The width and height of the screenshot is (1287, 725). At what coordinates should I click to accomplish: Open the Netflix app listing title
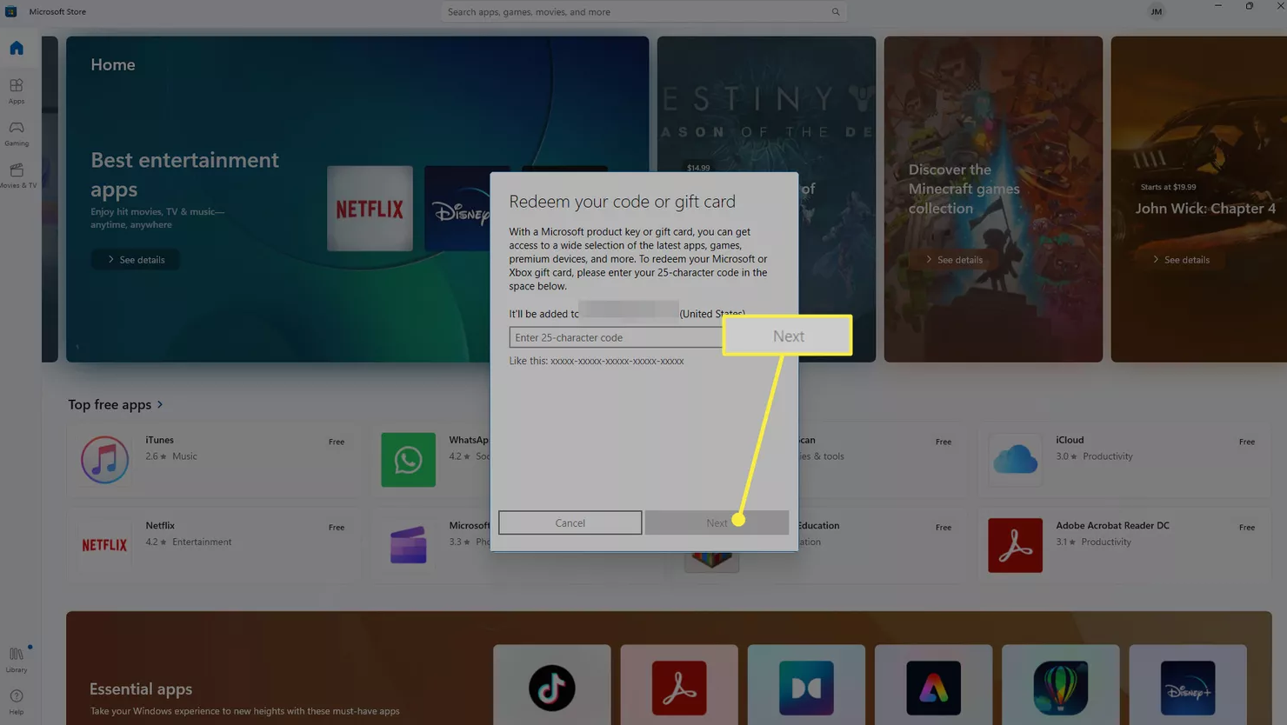(x=160, y=525)
